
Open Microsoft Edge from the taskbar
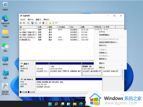pyautogui.click(x=81, y=104)
